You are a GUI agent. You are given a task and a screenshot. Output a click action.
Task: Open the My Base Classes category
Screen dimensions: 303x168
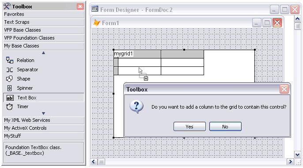[x=44, y=46]
